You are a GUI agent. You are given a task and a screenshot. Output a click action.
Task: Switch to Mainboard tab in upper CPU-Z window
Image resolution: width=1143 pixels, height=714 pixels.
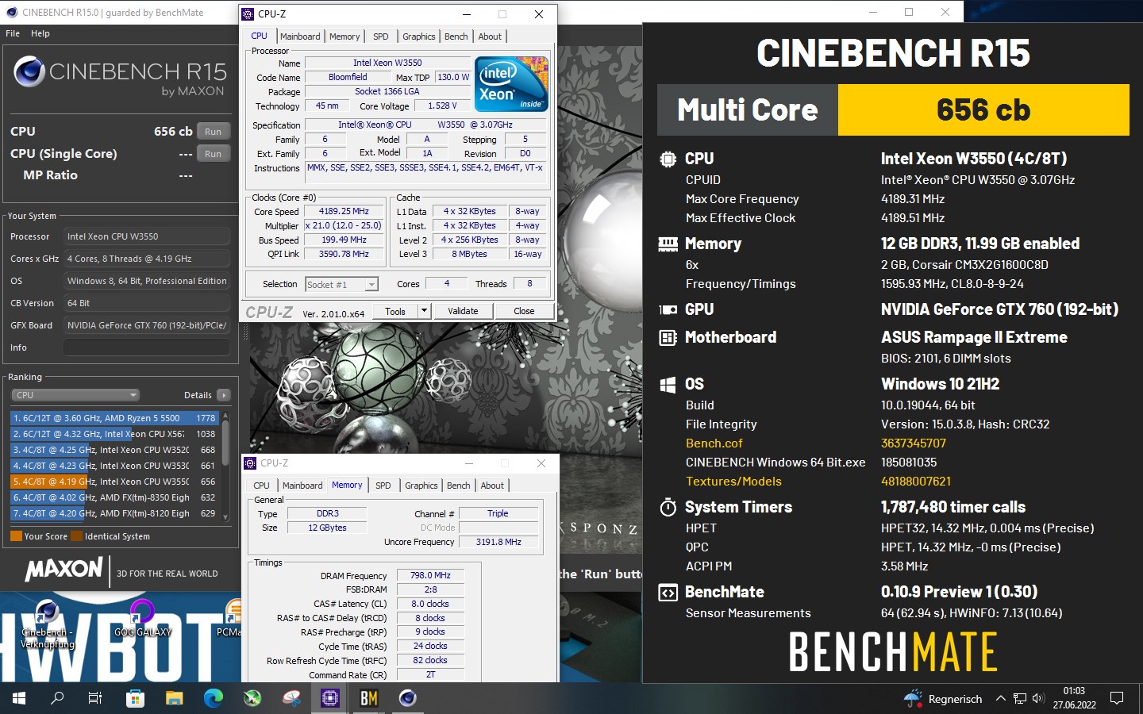tap(300, 36)
